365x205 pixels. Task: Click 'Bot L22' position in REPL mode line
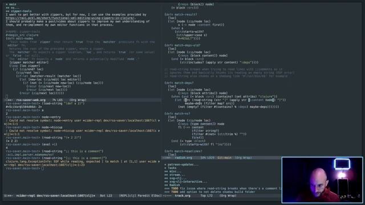click(106, 196)
